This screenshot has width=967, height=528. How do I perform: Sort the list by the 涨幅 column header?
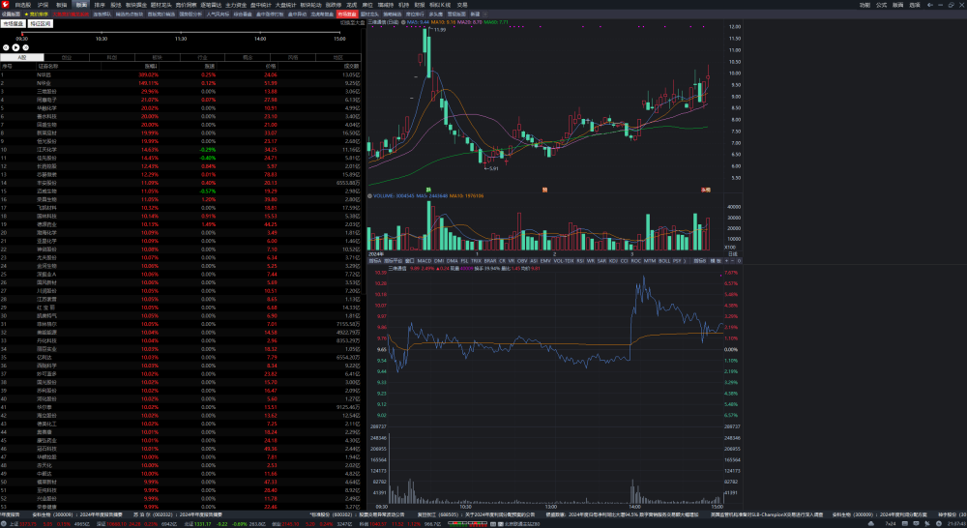151,66
